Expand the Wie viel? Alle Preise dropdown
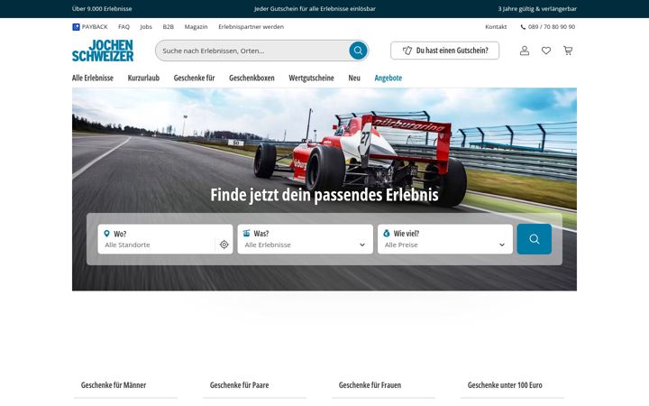 tap(445, 239)
